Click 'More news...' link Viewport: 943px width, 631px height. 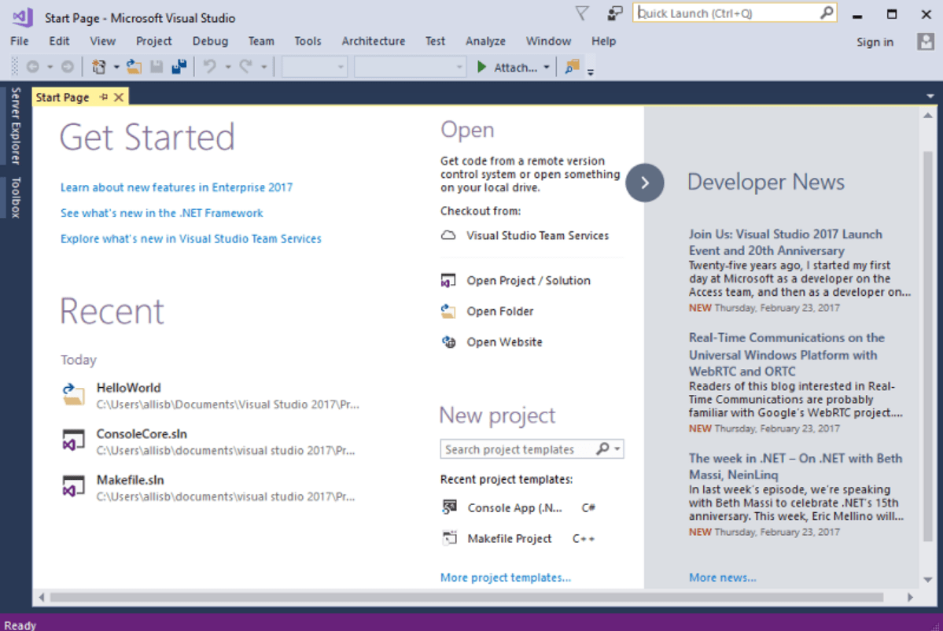(722, 577)
